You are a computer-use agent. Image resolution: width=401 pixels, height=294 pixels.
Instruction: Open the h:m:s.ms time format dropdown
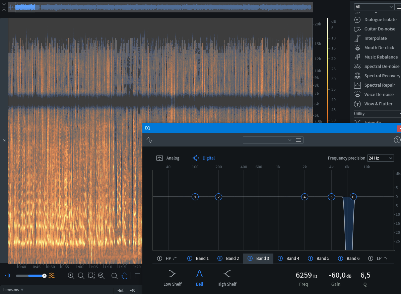[x=13, y=290]
